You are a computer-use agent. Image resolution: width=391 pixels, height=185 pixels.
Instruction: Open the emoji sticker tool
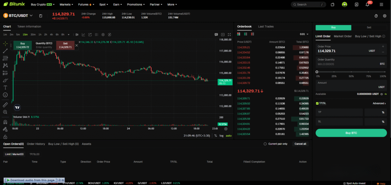[5, 95]
